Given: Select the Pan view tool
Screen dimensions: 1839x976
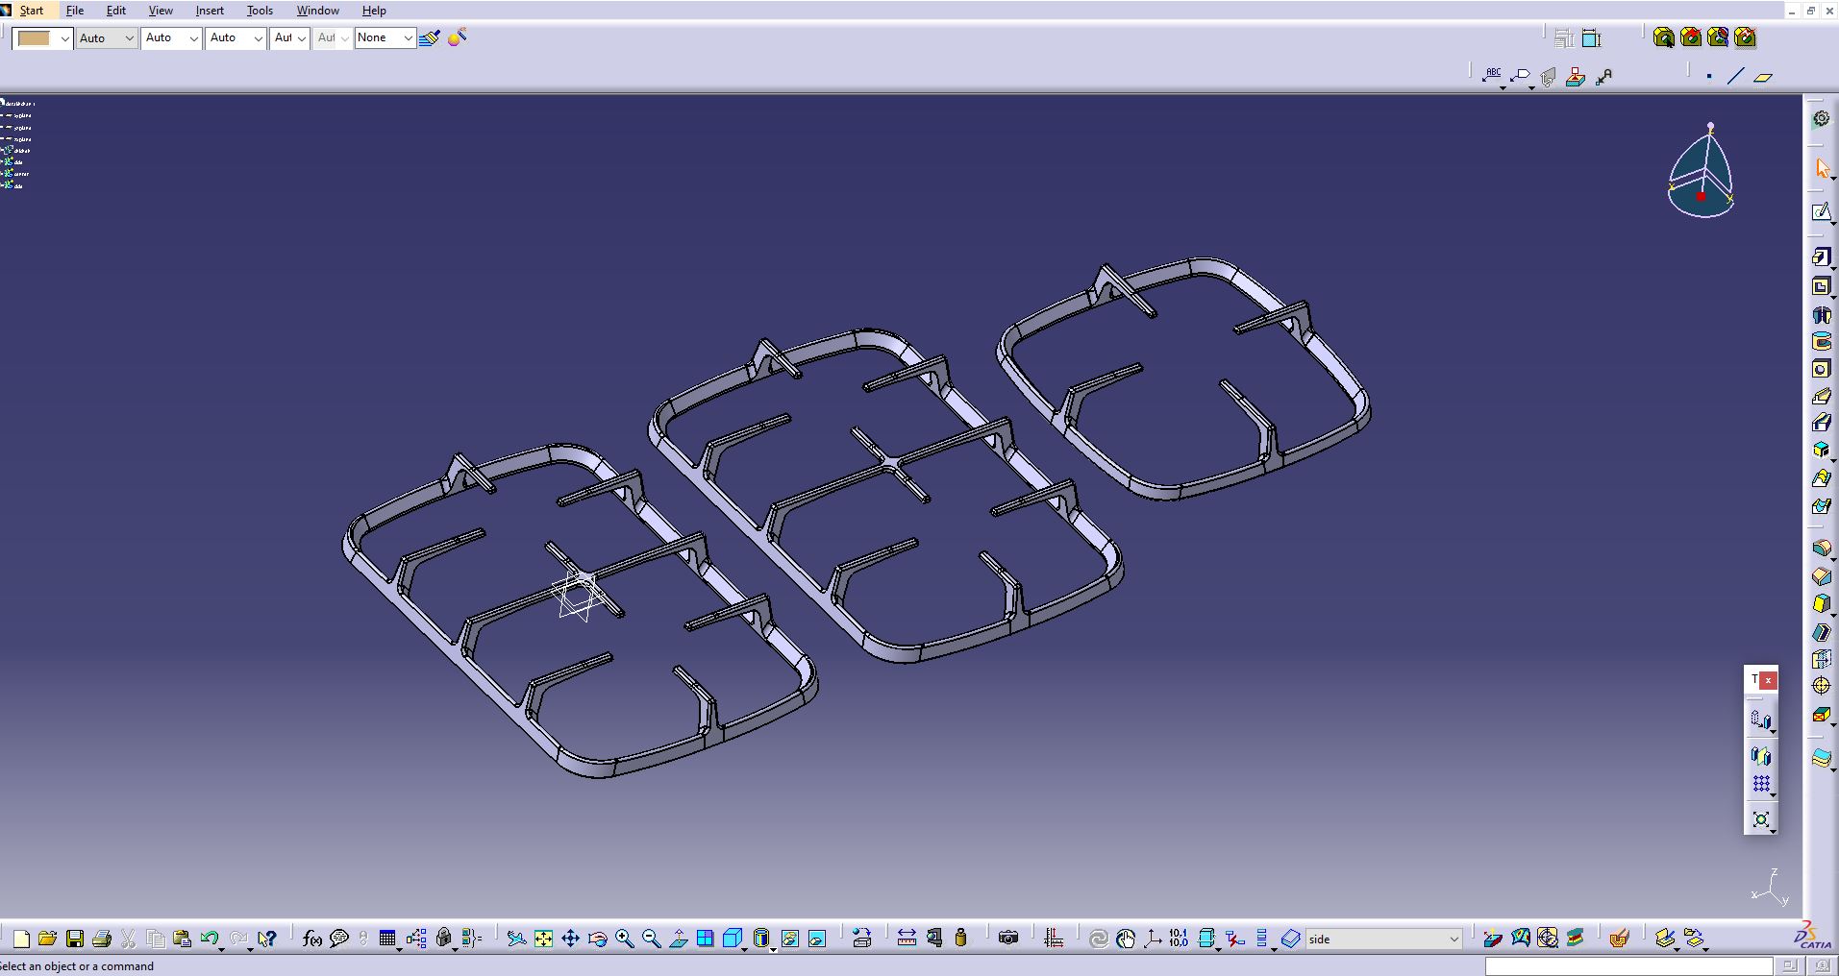Looking at the screenshot, I should coord(570,939).
